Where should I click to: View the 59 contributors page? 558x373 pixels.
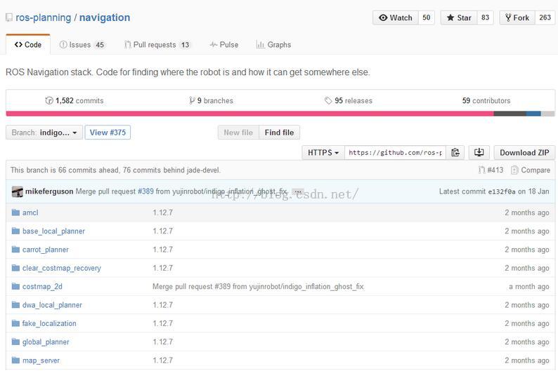click(486, 100)
